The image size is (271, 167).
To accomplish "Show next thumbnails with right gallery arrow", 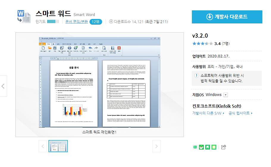I will pos(156,146).
